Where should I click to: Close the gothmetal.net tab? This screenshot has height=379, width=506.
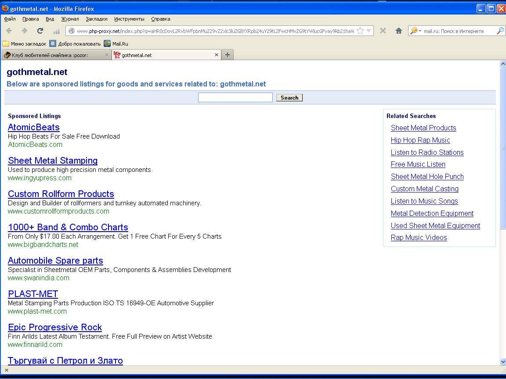pos(217,55)
